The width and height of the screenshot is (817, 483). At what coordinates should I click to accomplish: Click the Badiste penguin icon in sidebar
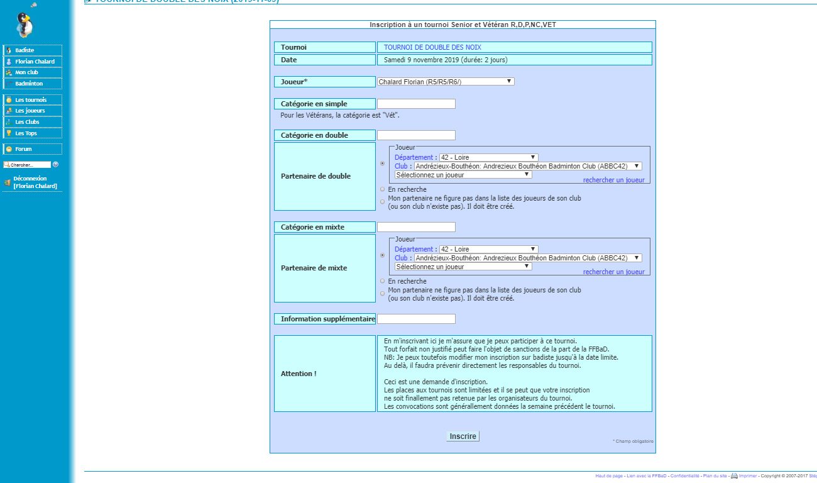[9, 50]
